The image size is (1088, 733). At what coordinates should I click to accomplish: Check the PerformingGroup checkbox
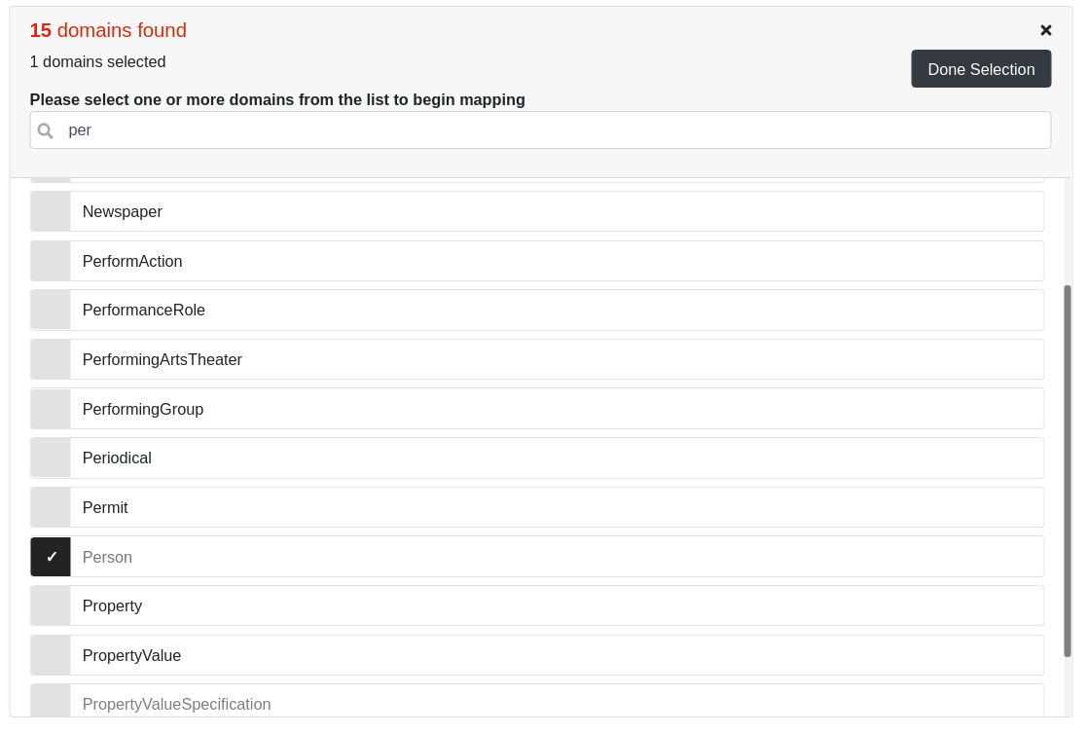50,408
